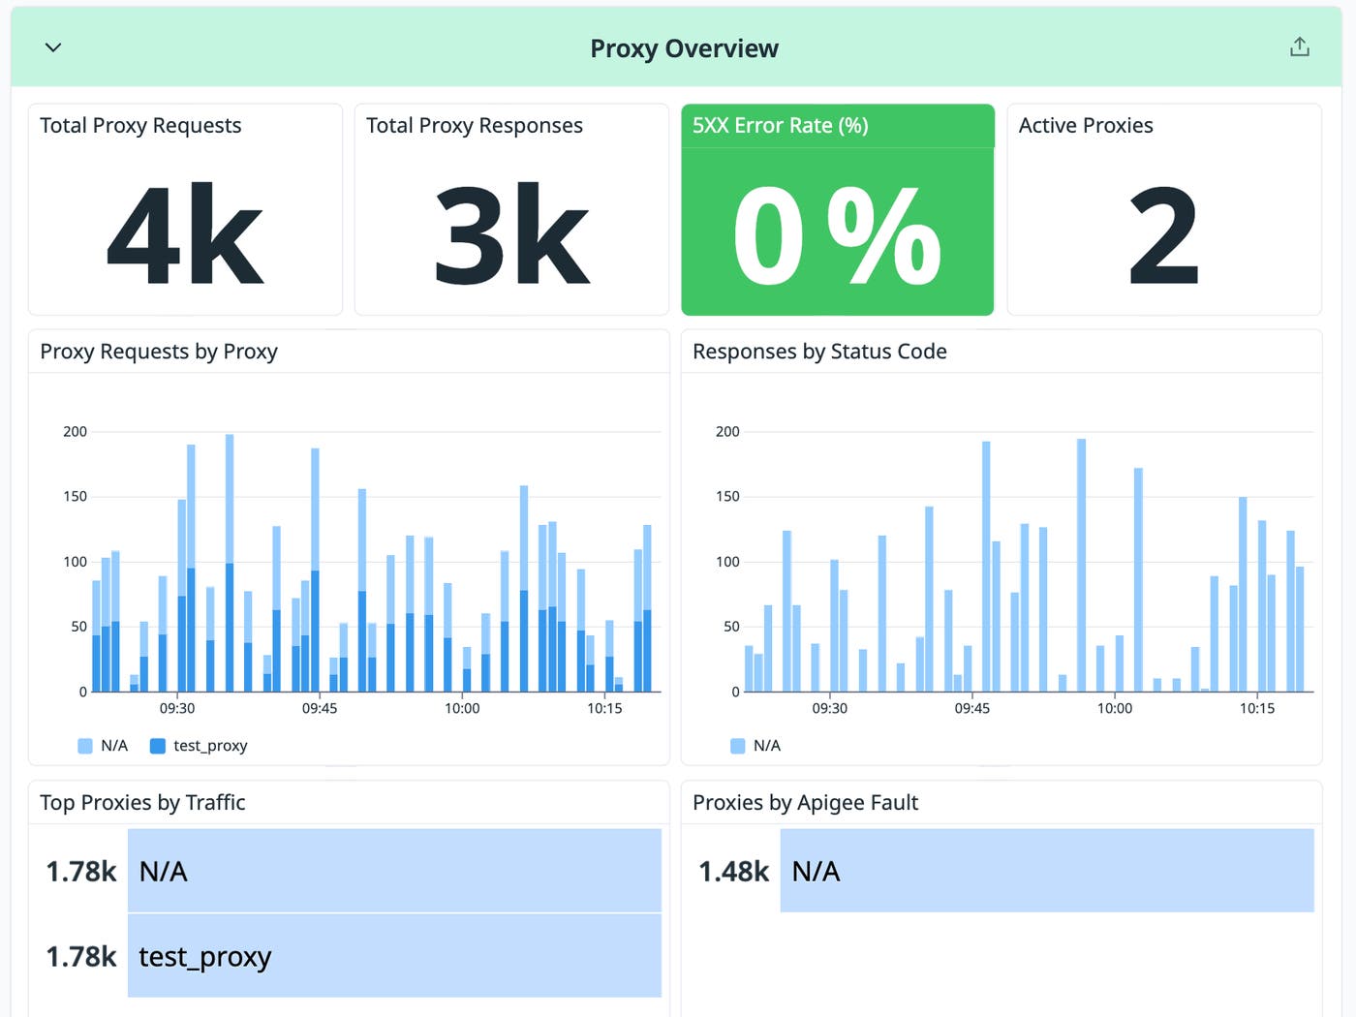Screen dimensions: 1356x1017
Task: Click the export share icon in header
Action: [x=1300, y=46]
